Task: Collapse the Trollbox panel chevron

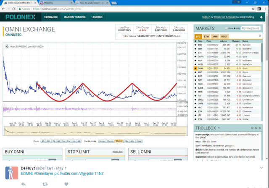Action: click(219, 128)
